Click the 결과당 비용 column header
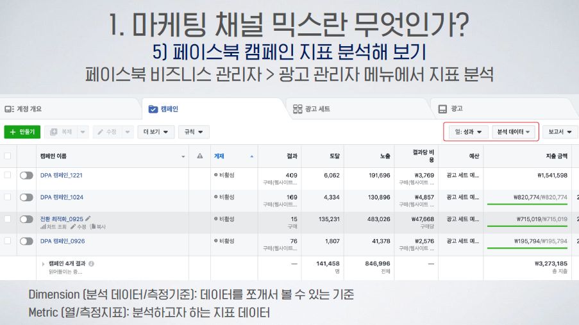 point(417,156)
